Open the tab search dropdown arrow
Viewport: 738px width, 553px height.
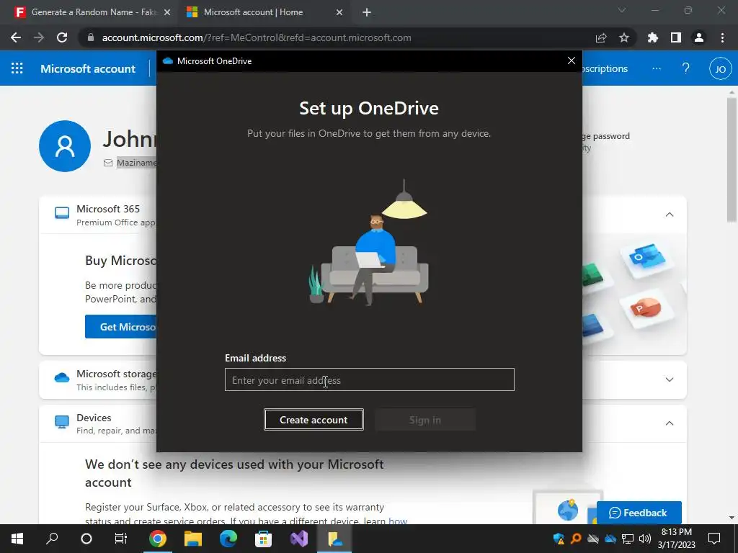[622, 10]
